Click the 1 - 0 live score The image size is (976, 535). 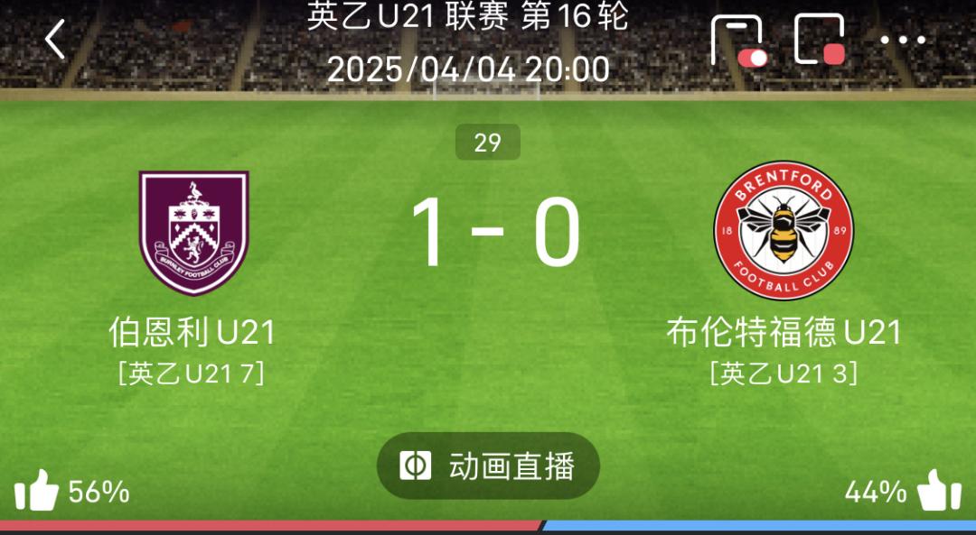pos(495,232)
